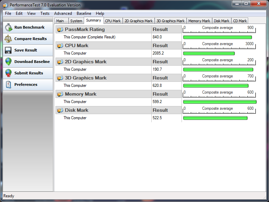The image size is (269, 202).
Task: Maximize the PerformanceTest window
Action: pyautogui.click(x=246, y=3)
